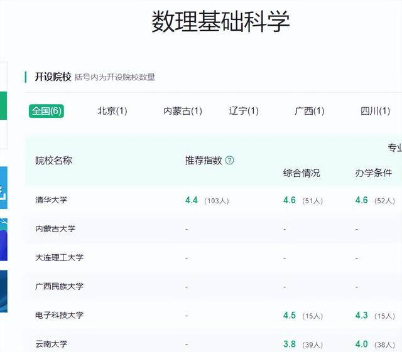The width and height of the screenshot is (402, 352).
Task: Click 电子科技大学 综合情况 score 4.5
Action: tap(290, 316)
